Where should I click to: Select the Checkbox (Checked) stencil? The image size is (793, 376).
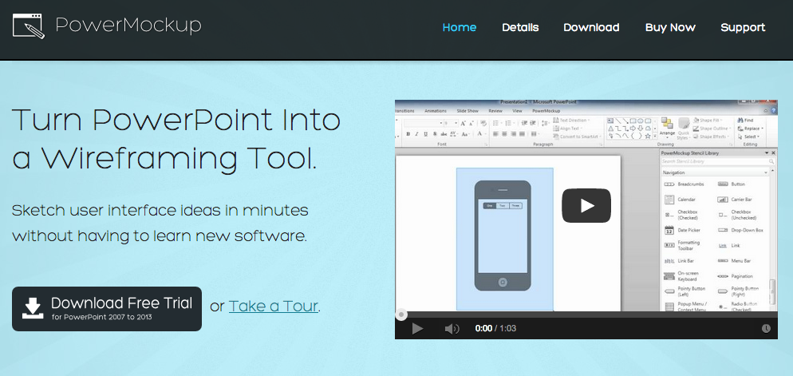pos(669,215)
